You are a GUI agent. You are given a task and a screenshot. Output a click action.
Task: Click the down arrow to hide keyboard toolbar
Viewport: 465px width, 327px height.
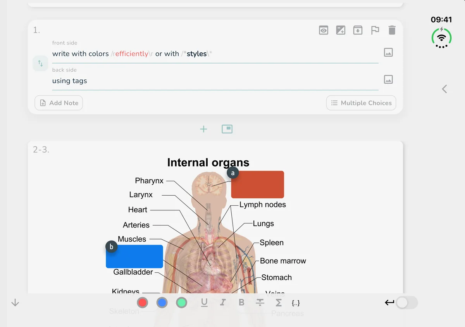[15, 303]
